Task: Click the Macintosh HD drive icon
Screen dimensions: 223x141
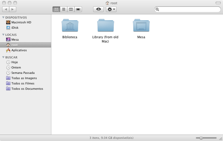Action: point(8,22)
